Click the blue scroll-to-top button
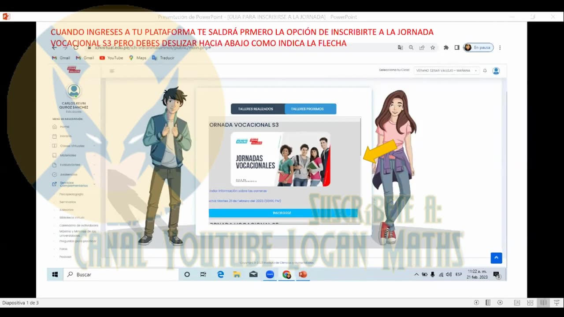The height and width of the screenshot is (317, 564). click(x=496, y=258)
